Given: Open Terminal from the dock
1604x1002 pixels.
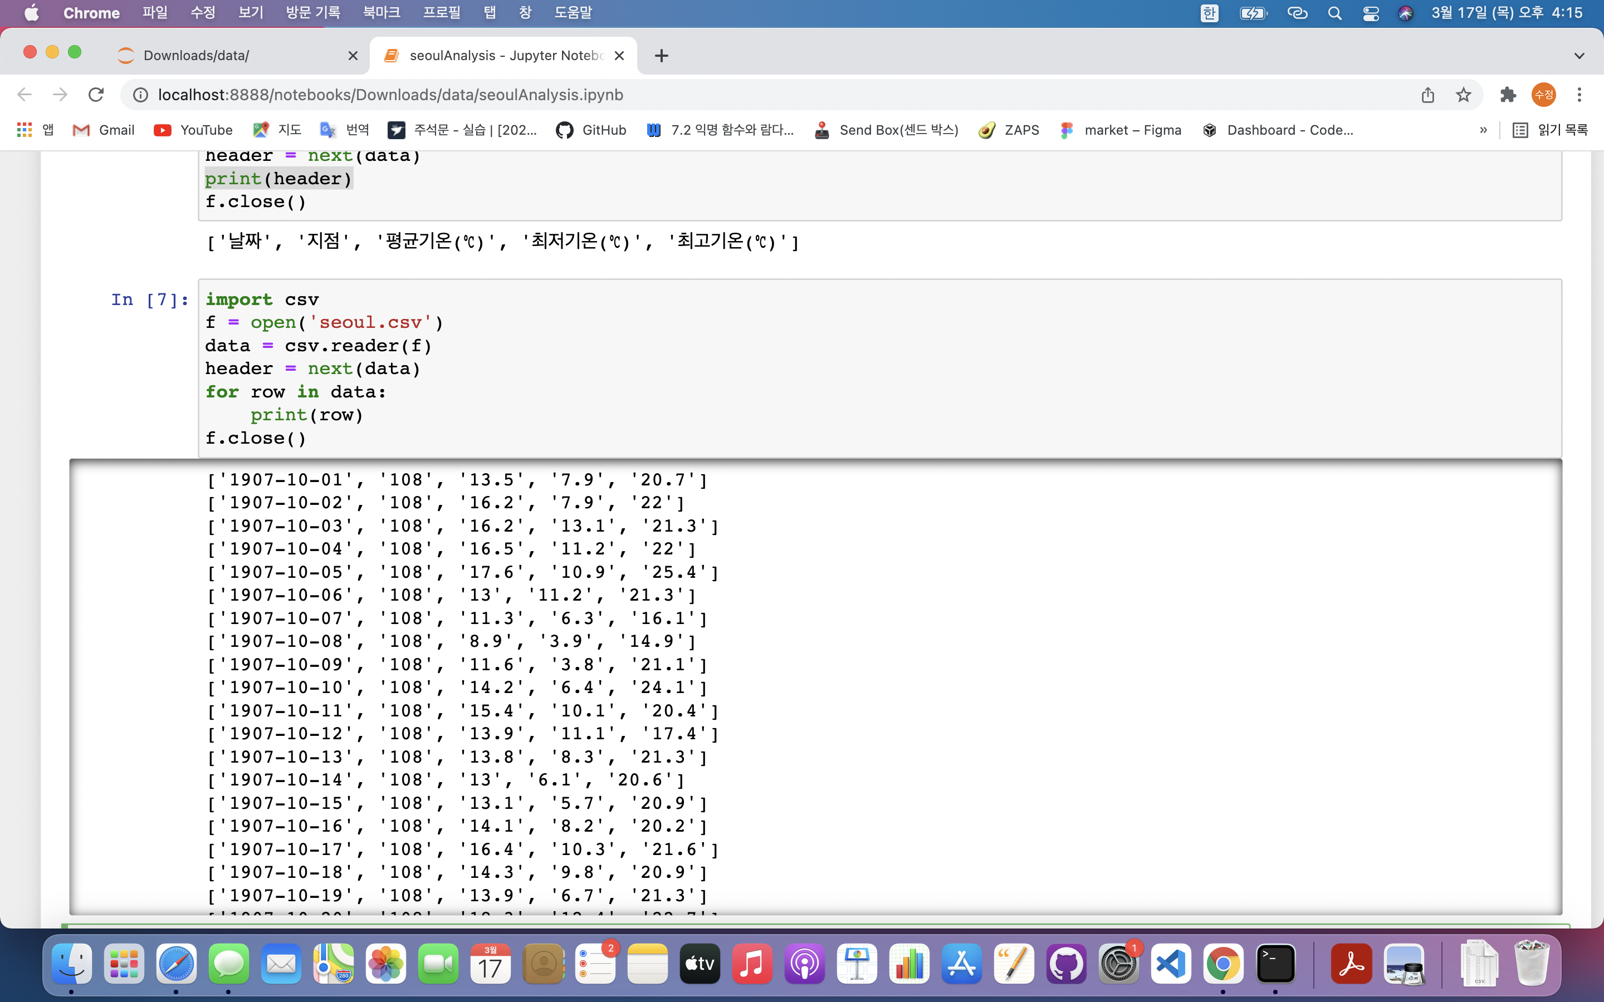Looking at the screenshot, I should tap(1275, 964).
